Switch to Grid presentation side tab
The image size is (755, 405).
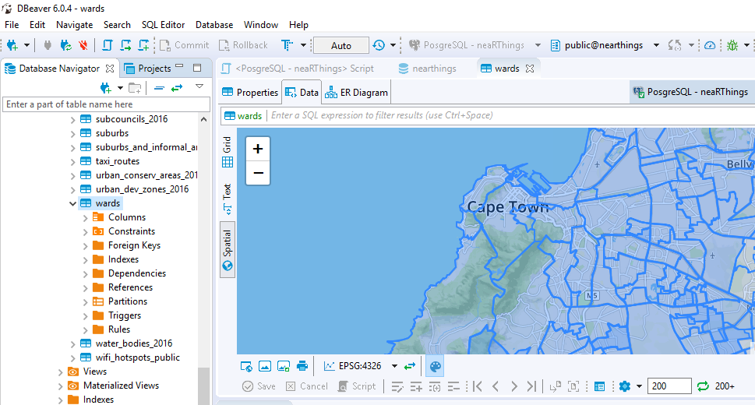tap(228, 152)
